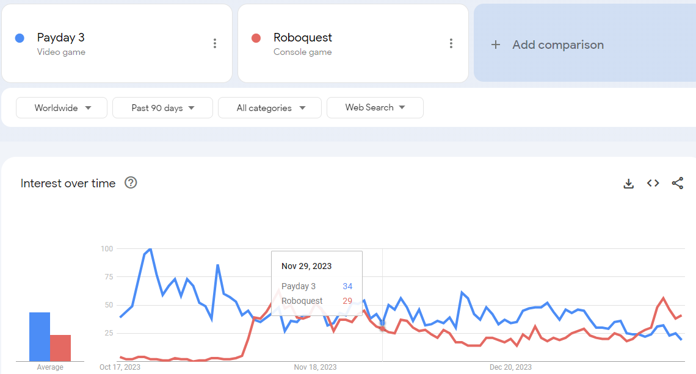The image size is (696, 374).
Task: Click the blue Payday 3 average bar
Action: 40,337
